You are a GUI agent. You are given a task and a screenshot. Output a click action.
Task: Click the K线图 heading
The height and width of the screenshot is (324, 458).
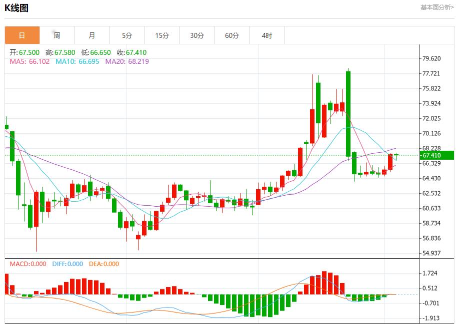tap(17, 8)
